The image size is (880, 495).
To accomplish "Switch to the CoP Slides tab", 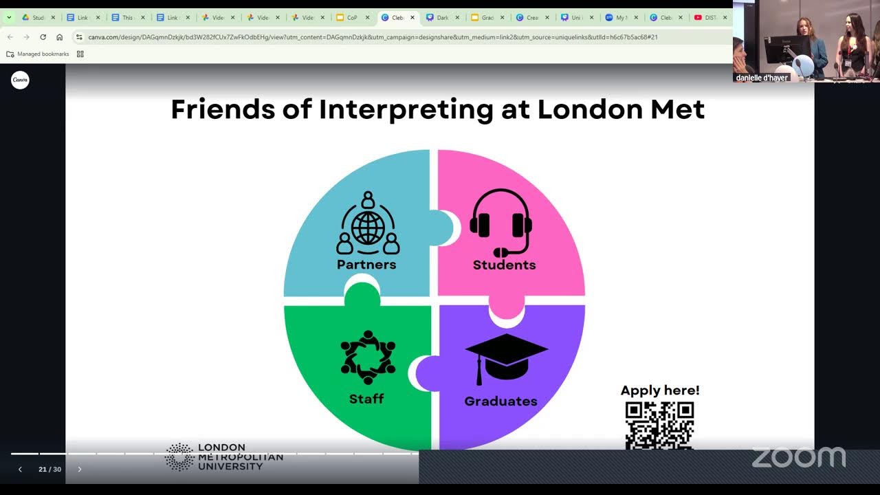I will click(x=353, y=18).
